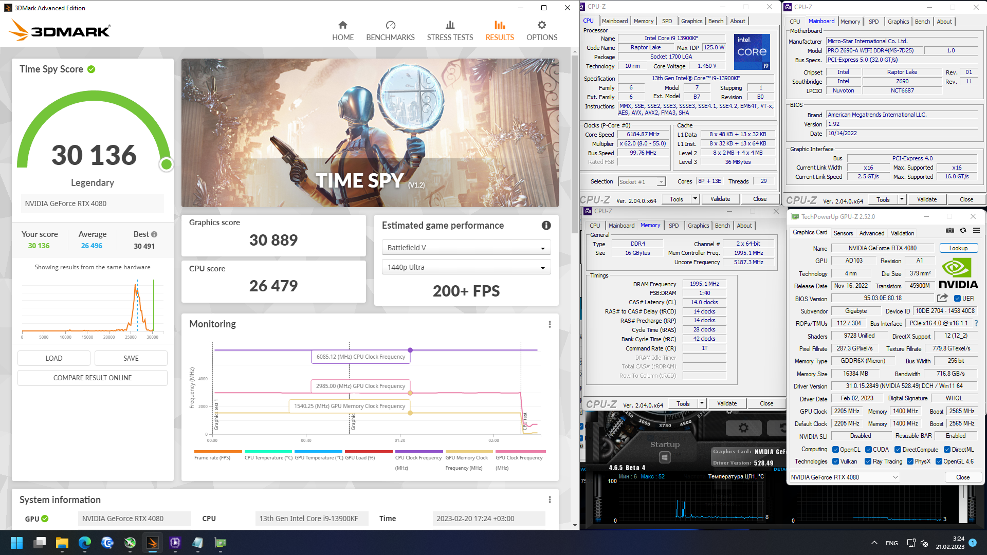Viewport: 987px width, 555px height.
Task: Switch to Sensors tab in GPU-Z
Action: (843, 233)
